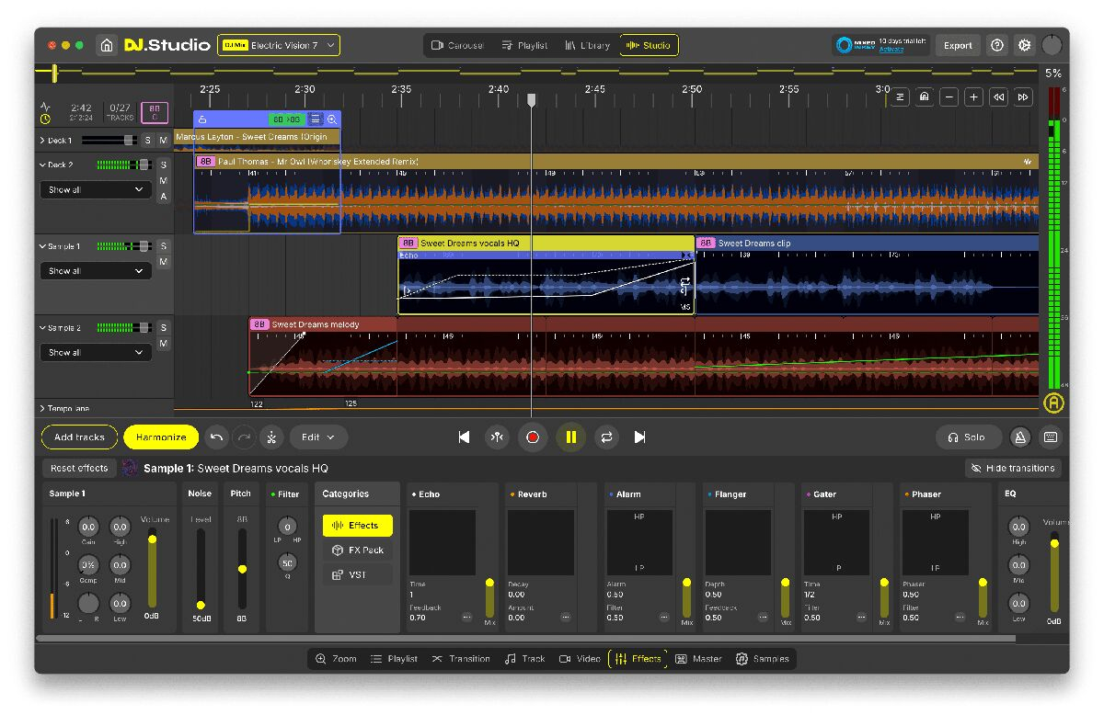Click the Reset effects button
This screenshot has width=1104, height=715.
(79, 469)
